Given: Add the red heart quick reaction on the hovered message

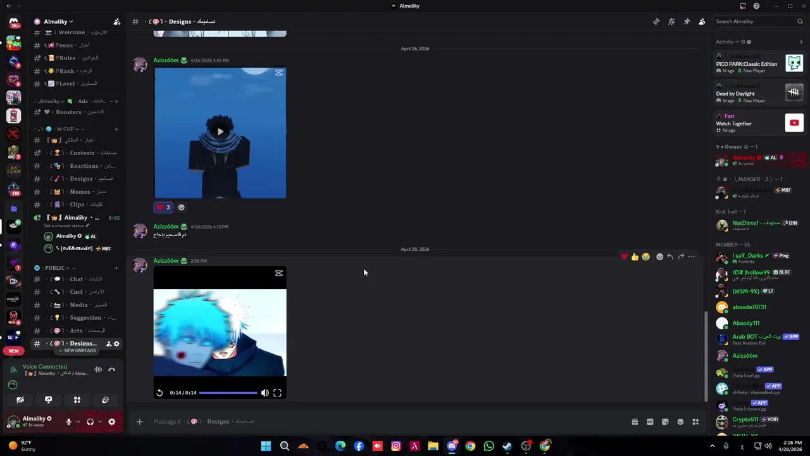Looking at the screenshot, I should (625, 256).
